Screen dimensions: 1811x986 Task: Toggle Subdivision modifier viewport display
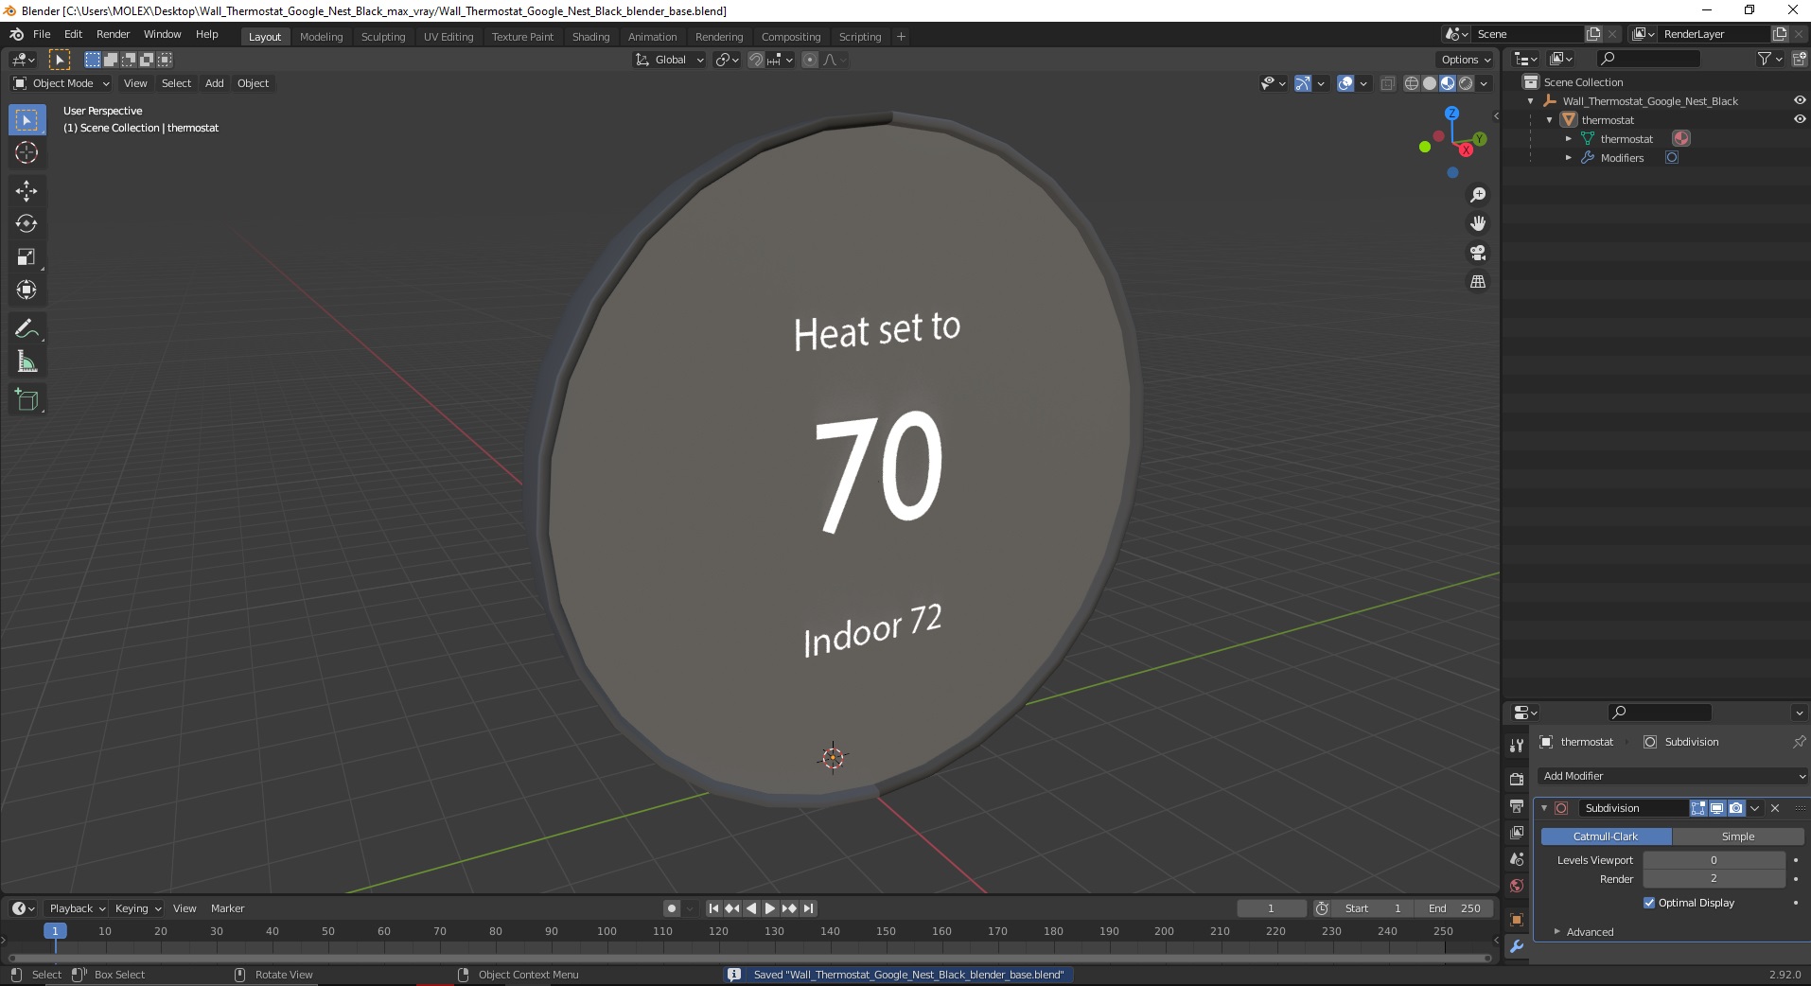pos(1716,808)
